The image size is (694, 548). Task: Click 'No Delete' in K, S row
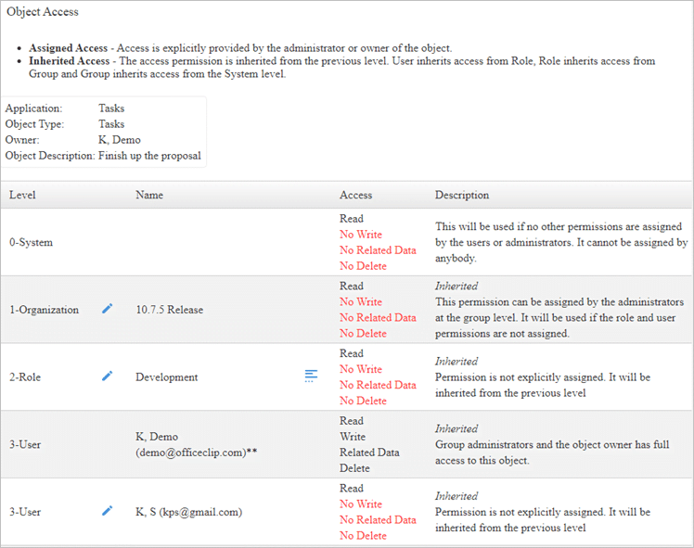363,536
